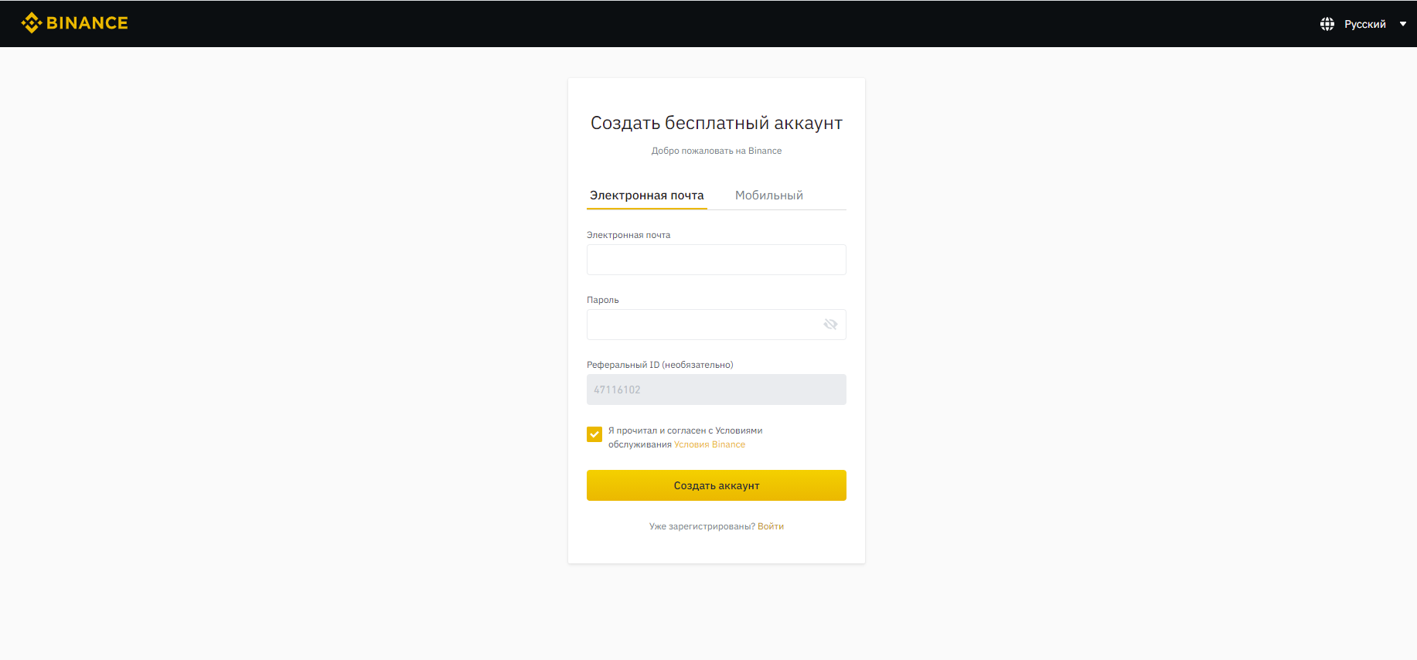
Task: Uncheck the terms of service agreement checkbox
Action: [x=594, y=434]
